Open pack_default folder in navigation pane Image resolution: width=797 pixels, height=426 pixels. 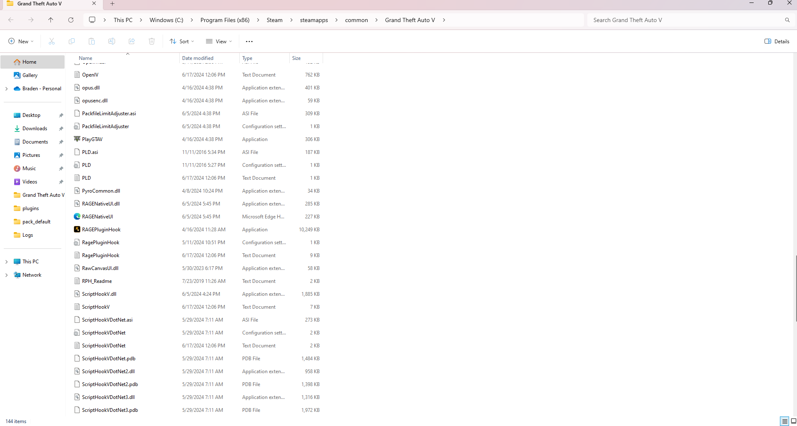36,222
